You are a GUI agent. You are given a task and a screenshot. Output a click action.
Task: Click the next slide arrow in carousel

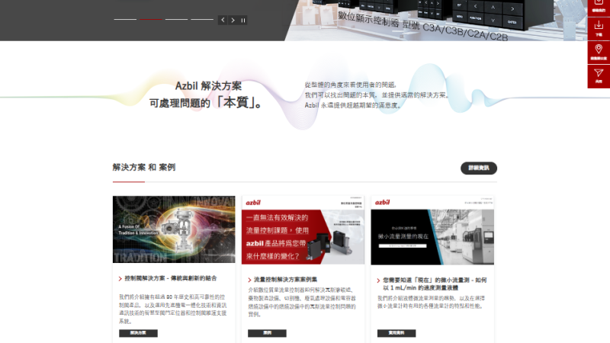tap(233, 20)
